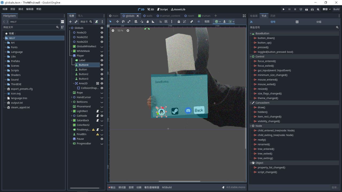Screen dimensions: 342x192
Task: Open the 检查器 inspector tab
Action: pos(254,16)
